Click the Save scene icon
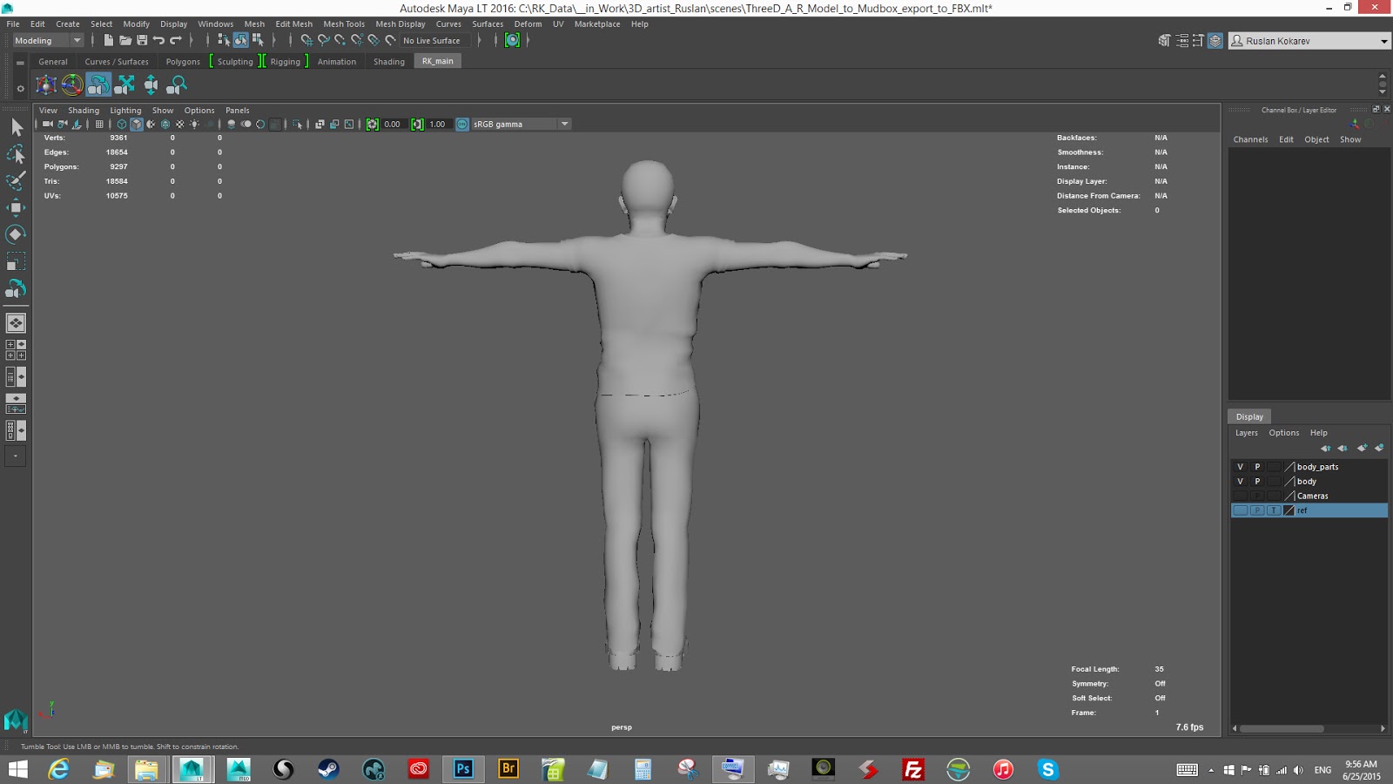This screenshot has width=1393, height=784. (x=142, y=40)
